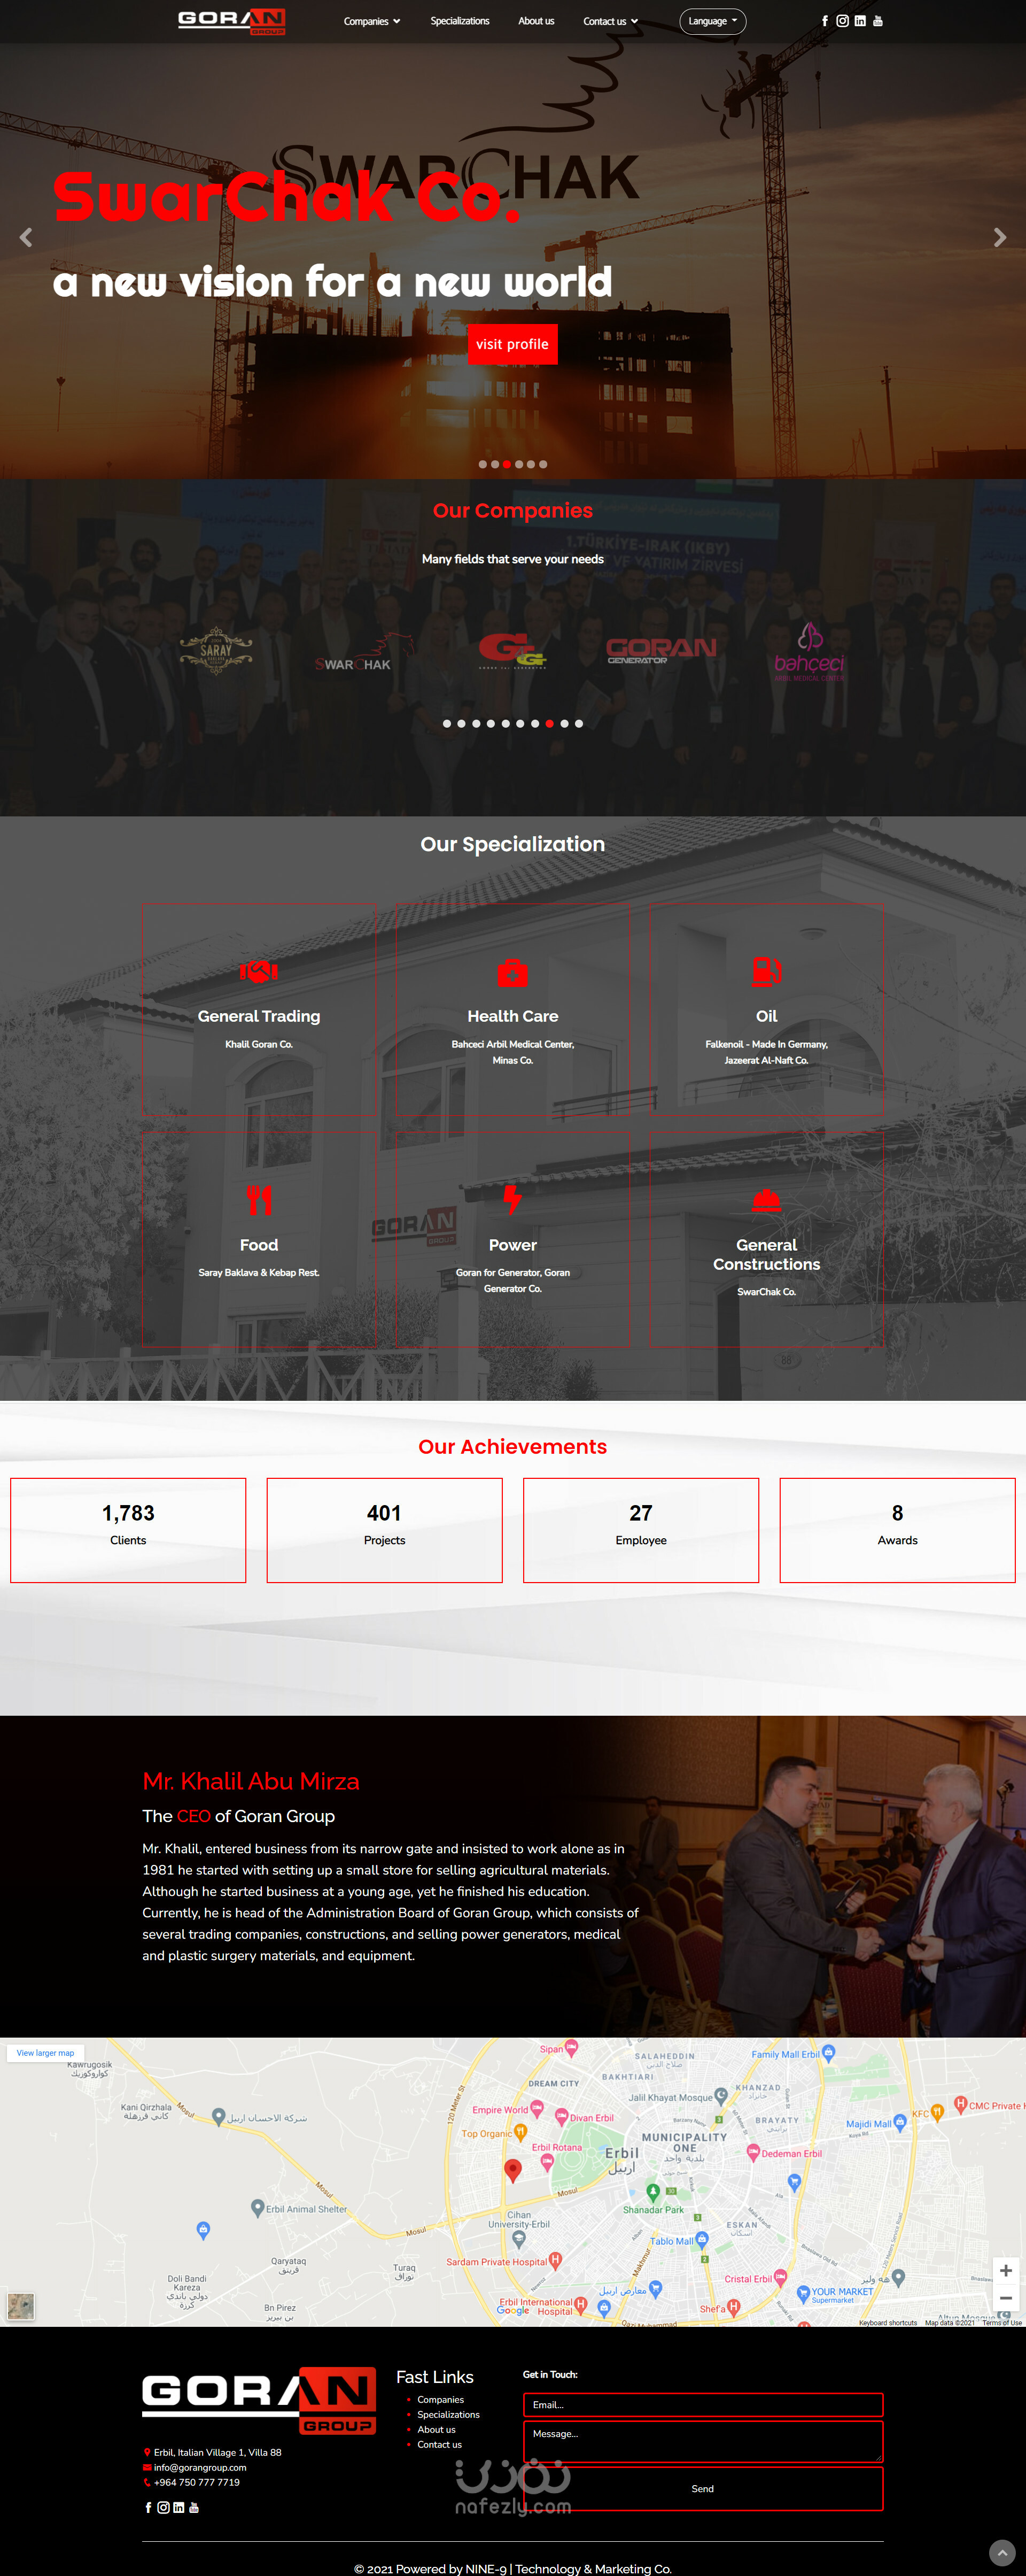This screenshot has width=1026, height=2576.
Task: Expand the Language selector dropdown
Action: pyautogui.click(x=709, y=21)
